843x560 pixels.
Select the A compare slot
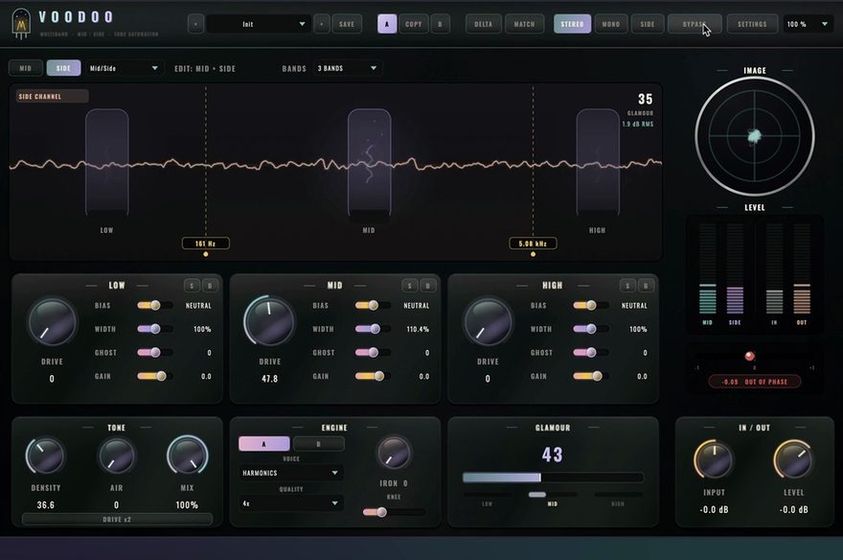tap(387, 24)
